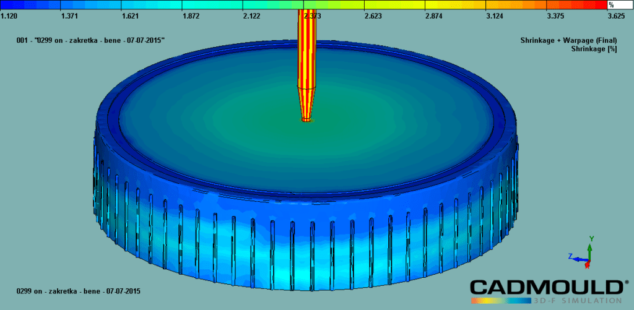Click the Shrinkage + Warpage (Final) label
This screenshot has width=634, height=310.
tap(573, 40)
